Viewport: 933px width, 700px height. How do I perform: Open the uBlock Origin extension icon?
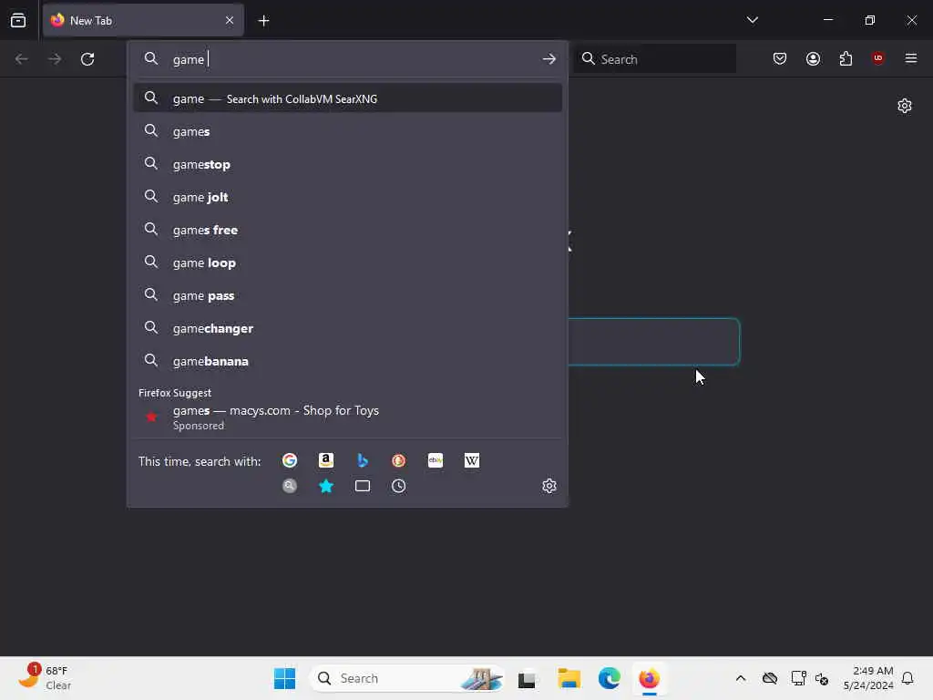tap(877, 58)
